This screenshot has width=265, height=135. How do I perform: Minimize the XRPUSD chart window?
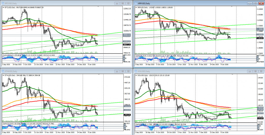tap(250, 3)
